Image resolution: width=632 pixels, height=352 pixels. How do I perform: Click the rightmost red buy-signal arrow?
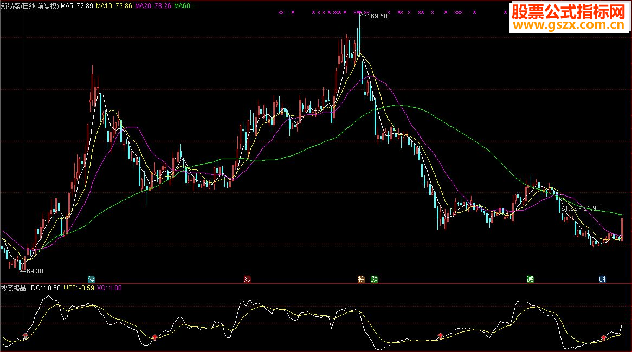[604, 337]
